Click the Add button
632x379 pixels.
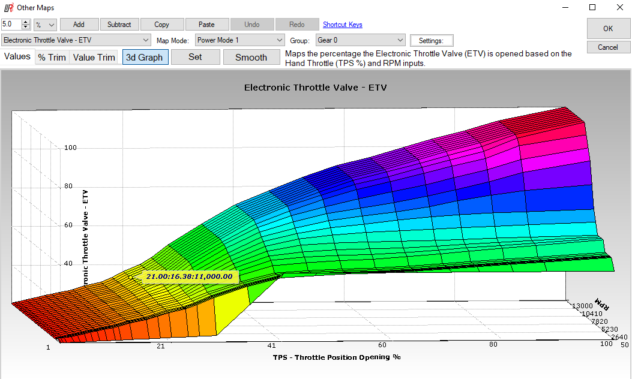79,25
